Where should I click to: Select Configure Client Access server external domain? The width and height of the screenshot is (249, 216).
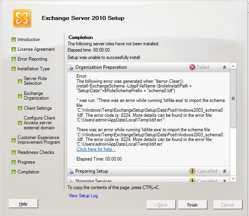coord(39,123)
